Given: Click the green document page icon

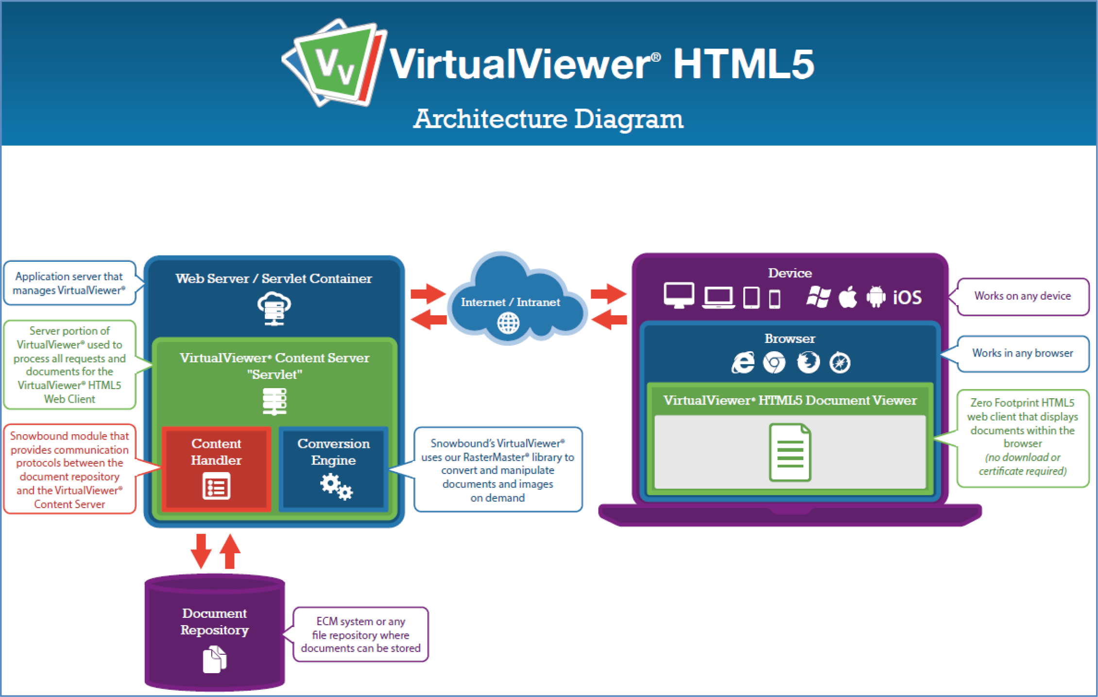Looking at the screenshot, I should pos(790,452).
